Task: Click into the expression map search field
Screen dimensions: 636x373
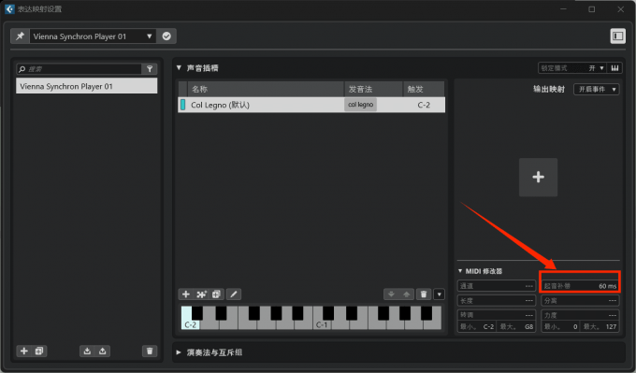Action: 79,69
